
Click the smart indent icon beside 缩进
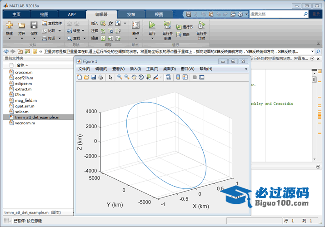click(x=103, y=38)
